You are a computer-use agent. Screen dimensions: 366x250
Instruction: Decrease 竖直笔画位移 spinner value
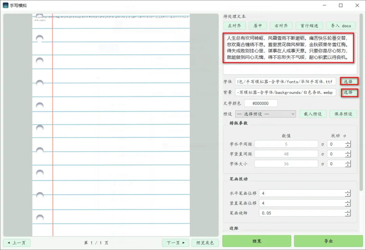click(348, 205)
